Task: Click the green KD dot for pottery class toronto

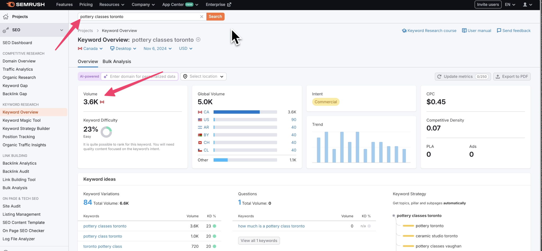Action: point(214,236)
